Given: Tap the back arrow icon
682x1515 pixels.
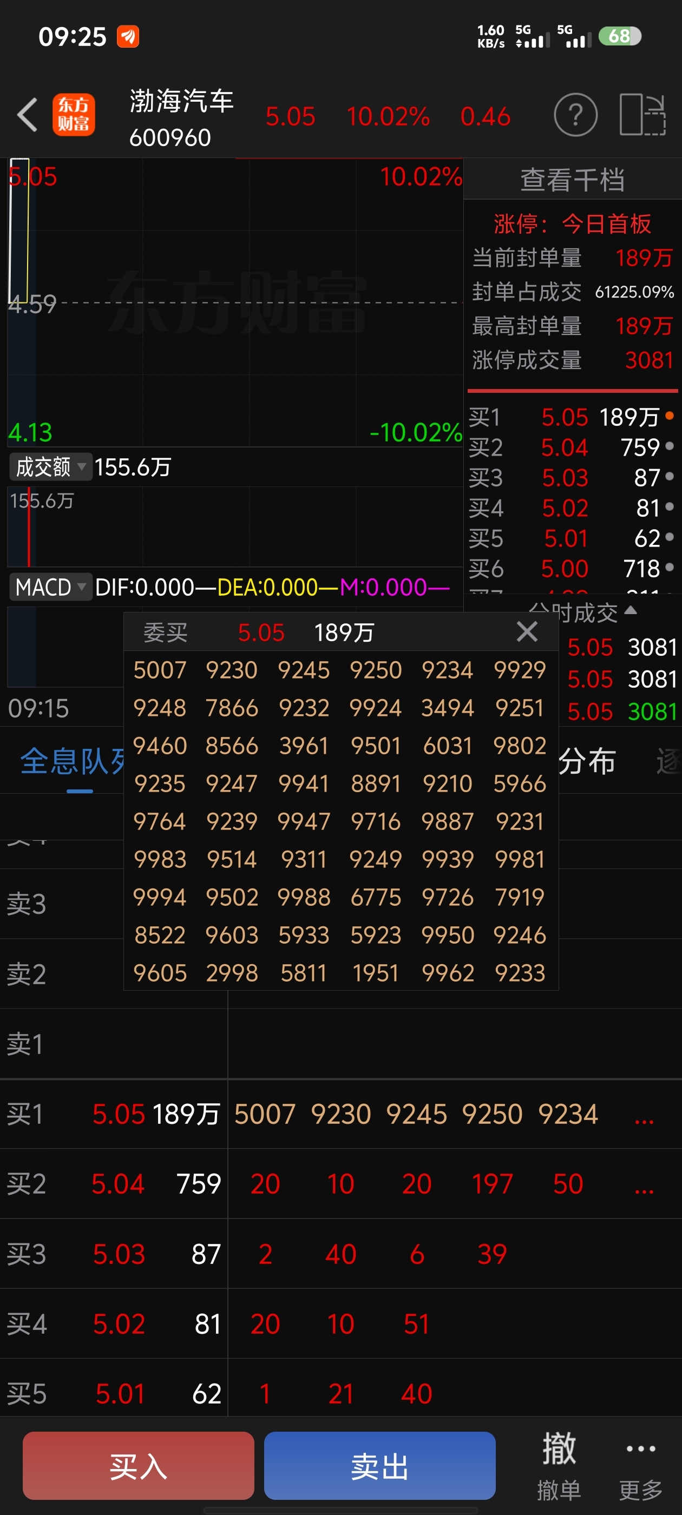Looking at the screenshot, I should (x=28, y=115).
